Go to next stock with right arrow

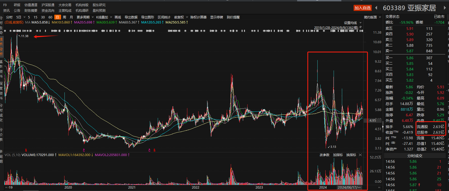click(x=445, y=8)
